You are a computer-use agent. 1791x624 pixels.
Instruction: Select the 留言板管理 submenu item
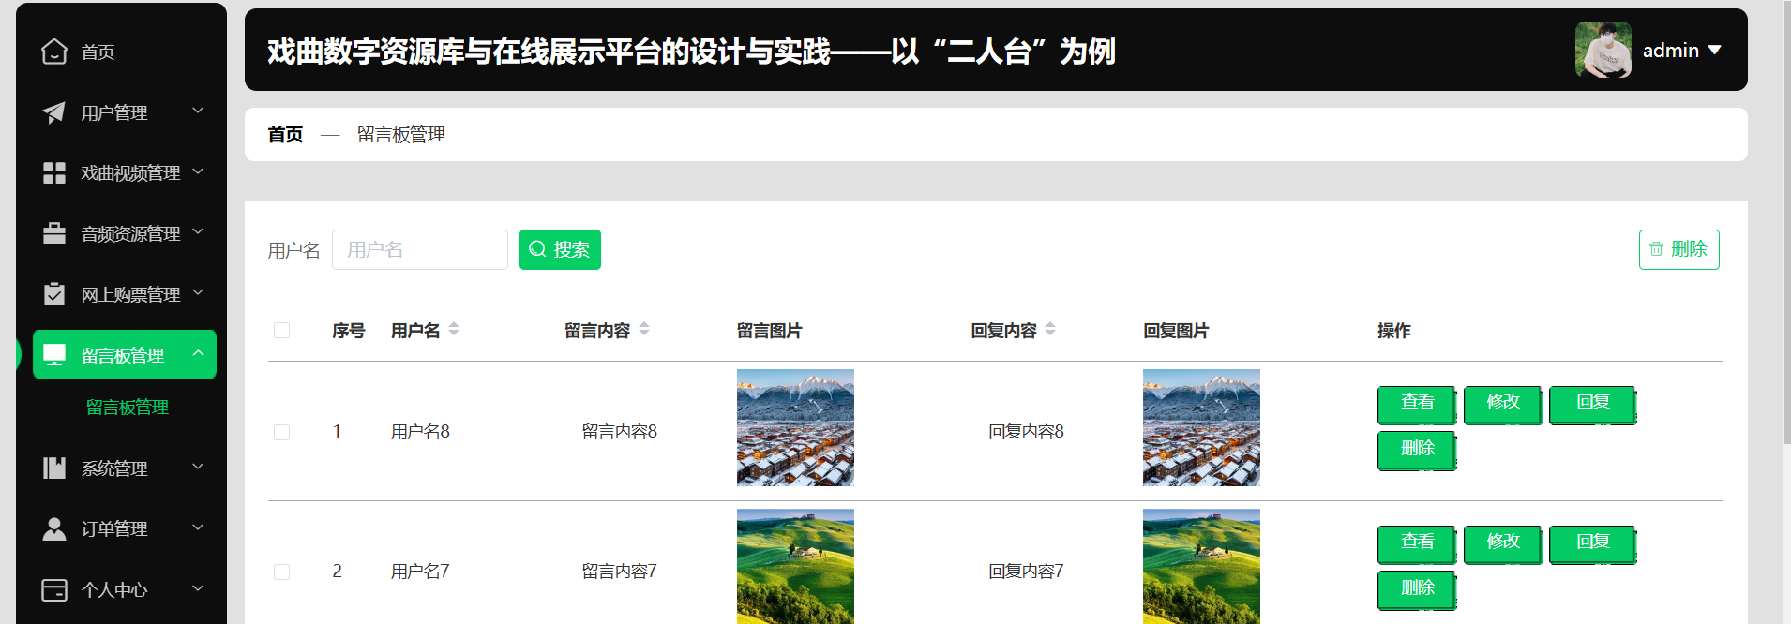point(128,408)
